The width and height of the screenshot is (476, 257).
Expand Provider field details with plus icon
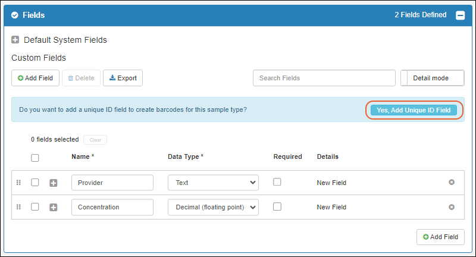tap(53, 183)
